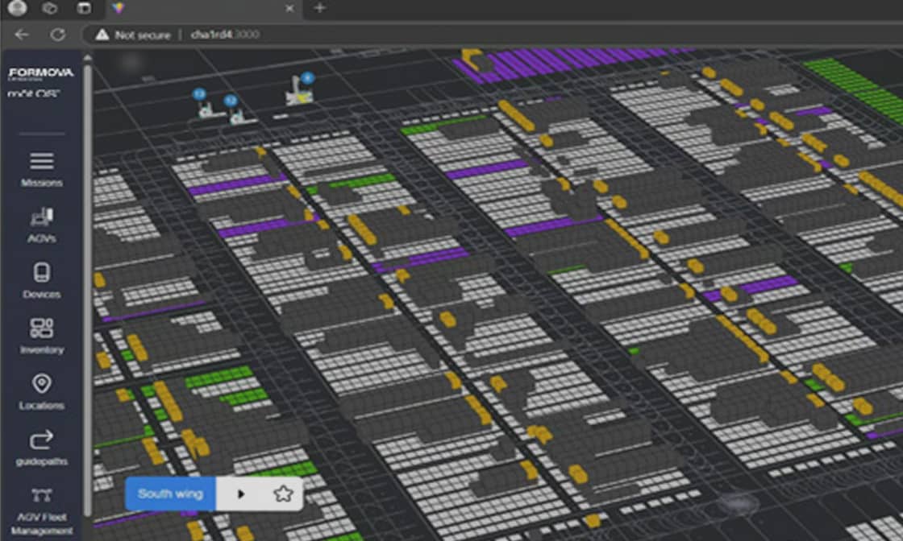Open the guidepaths section

(41, 448)
